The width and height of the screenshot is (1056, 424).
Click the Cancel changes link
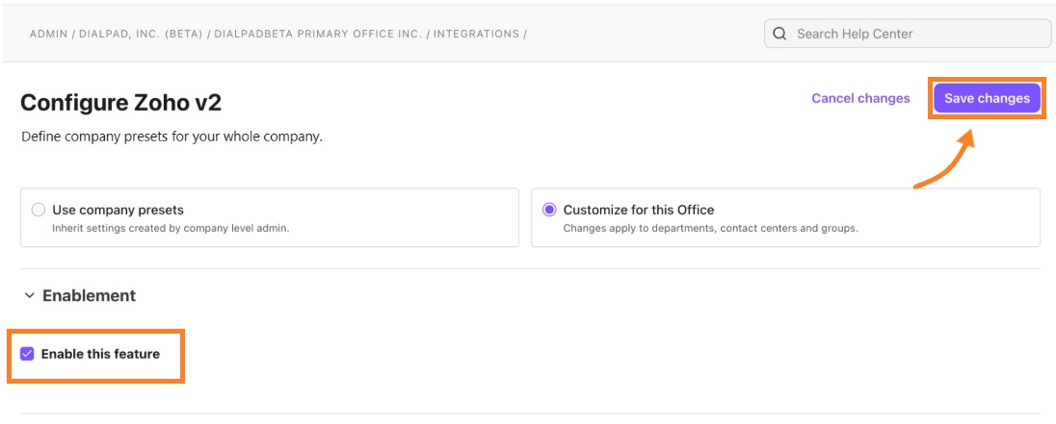860,98
